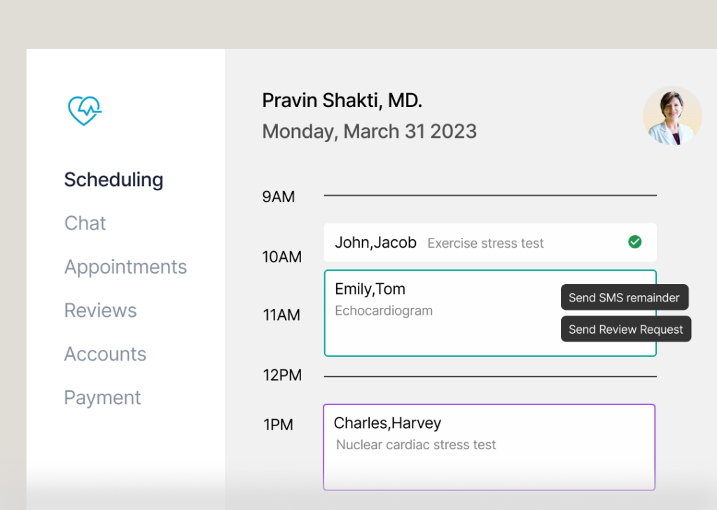Open the Accounts page

coord(105,354)
